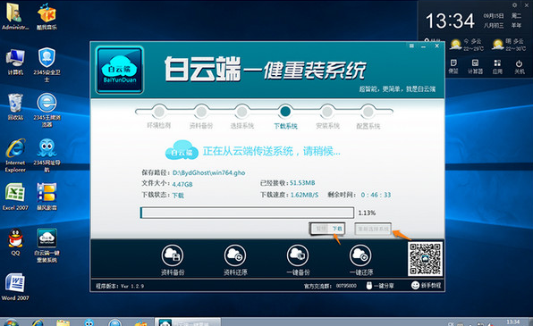Screen dimensions: 533x326
Task: Launch the 一键备份 one-click backup
Action: tap(298, 260)
